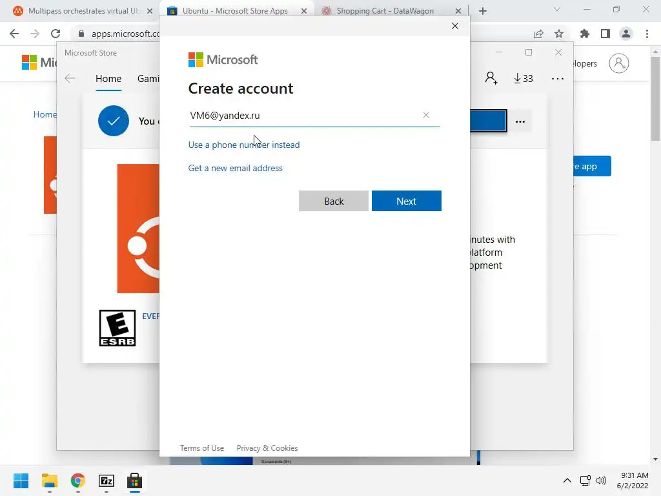
Task: Close the Shopping Cart tab
Action: 458,11
